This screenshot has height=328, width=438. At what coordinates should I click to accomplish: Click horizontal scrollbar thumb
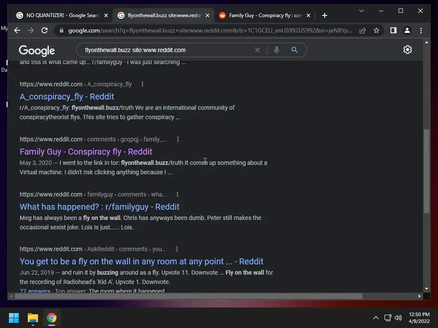[189, 296]
